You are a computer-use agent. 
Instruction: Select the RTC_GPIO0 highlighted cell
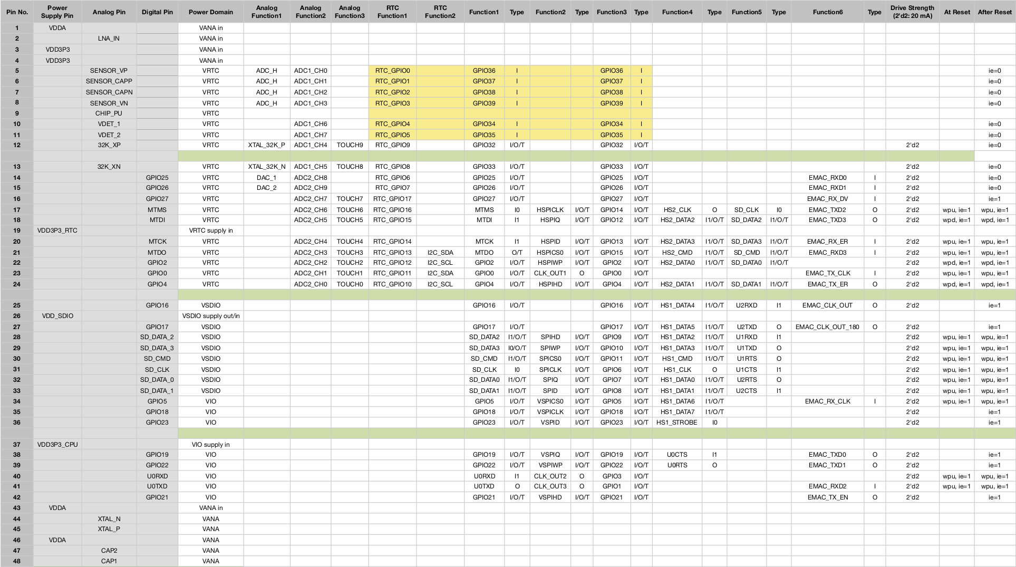pos(392,71)
